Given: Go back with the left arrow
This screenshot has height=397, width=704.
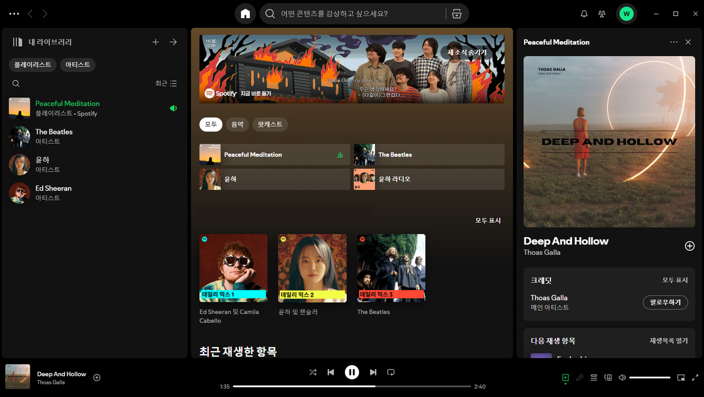Looking at the screenshot, I should [x=30, y=14].
